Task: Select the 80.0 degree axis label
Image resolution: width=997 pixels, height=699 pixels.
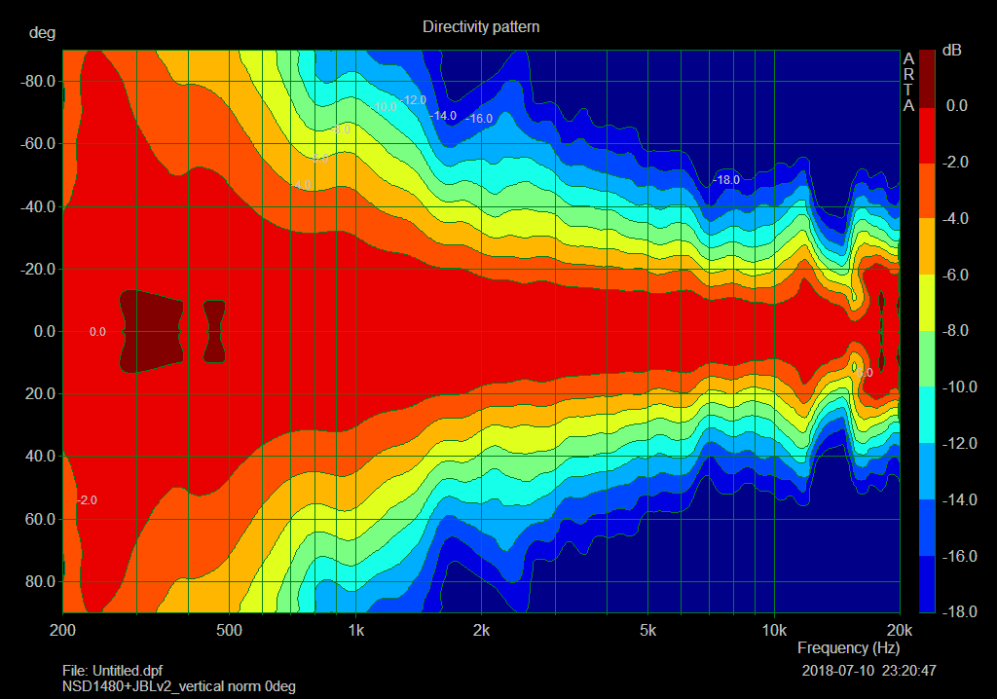Action: point(40,581)
